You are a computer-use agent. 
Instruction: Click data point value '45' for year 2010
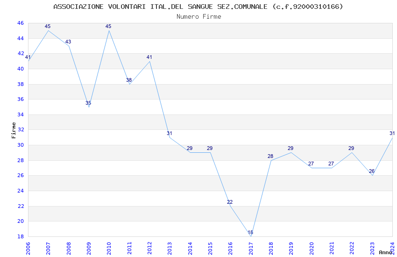coord(108,26)
